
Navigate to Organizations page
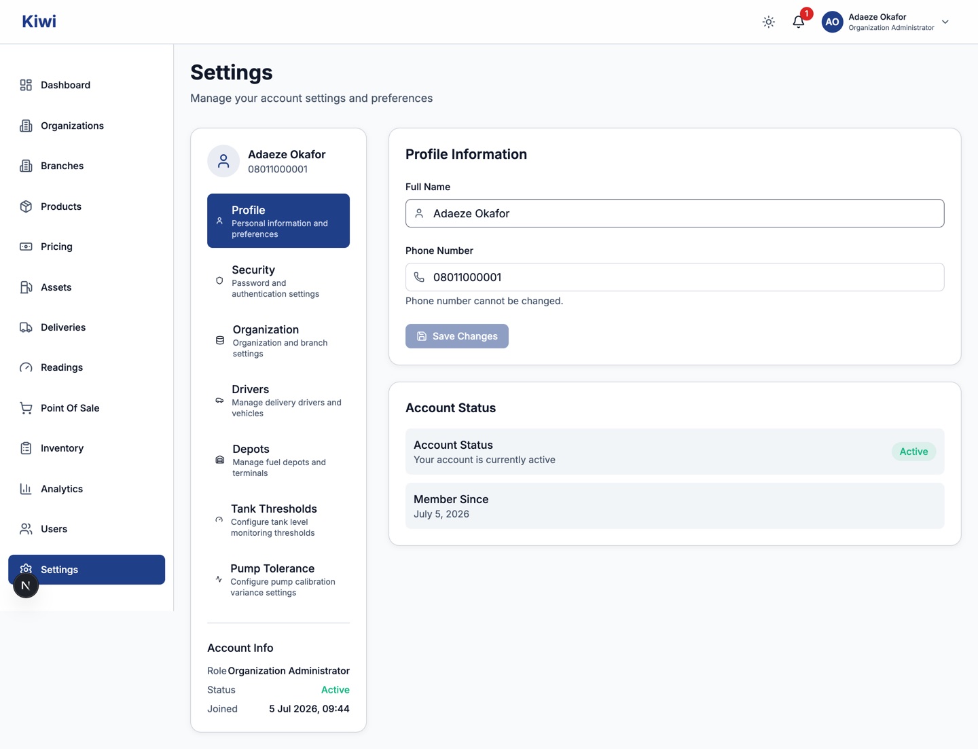86,126
